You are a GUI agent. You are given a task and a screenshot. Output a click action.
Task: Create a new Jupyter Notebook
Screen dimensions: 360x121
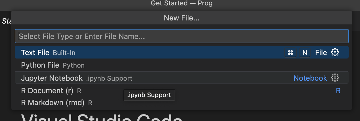52,78
